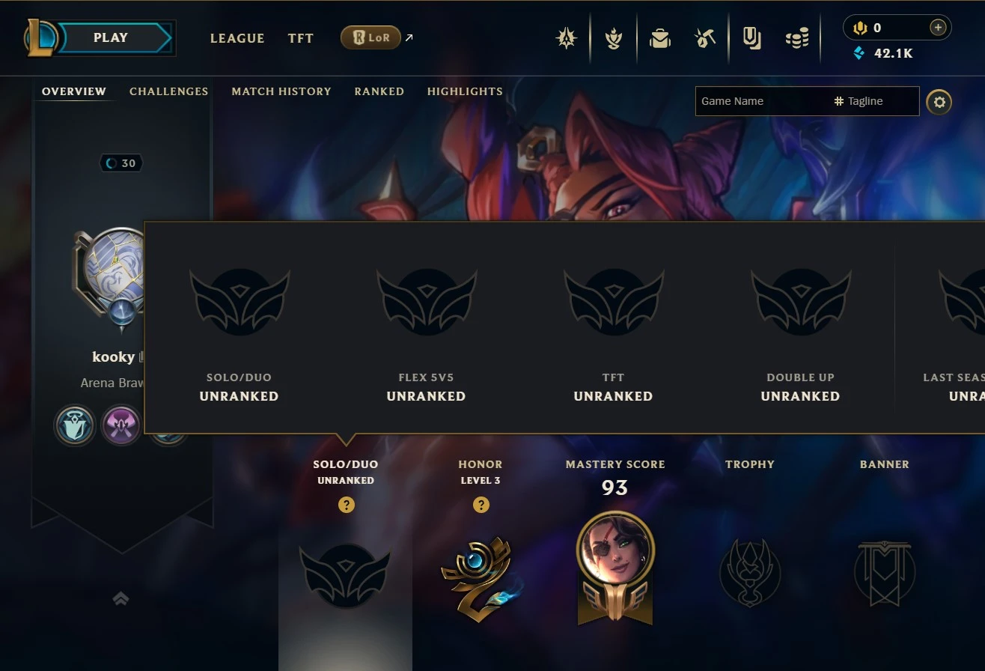Open the Your Shop icon
Viewport: 985px width, 671px height.
751,38
